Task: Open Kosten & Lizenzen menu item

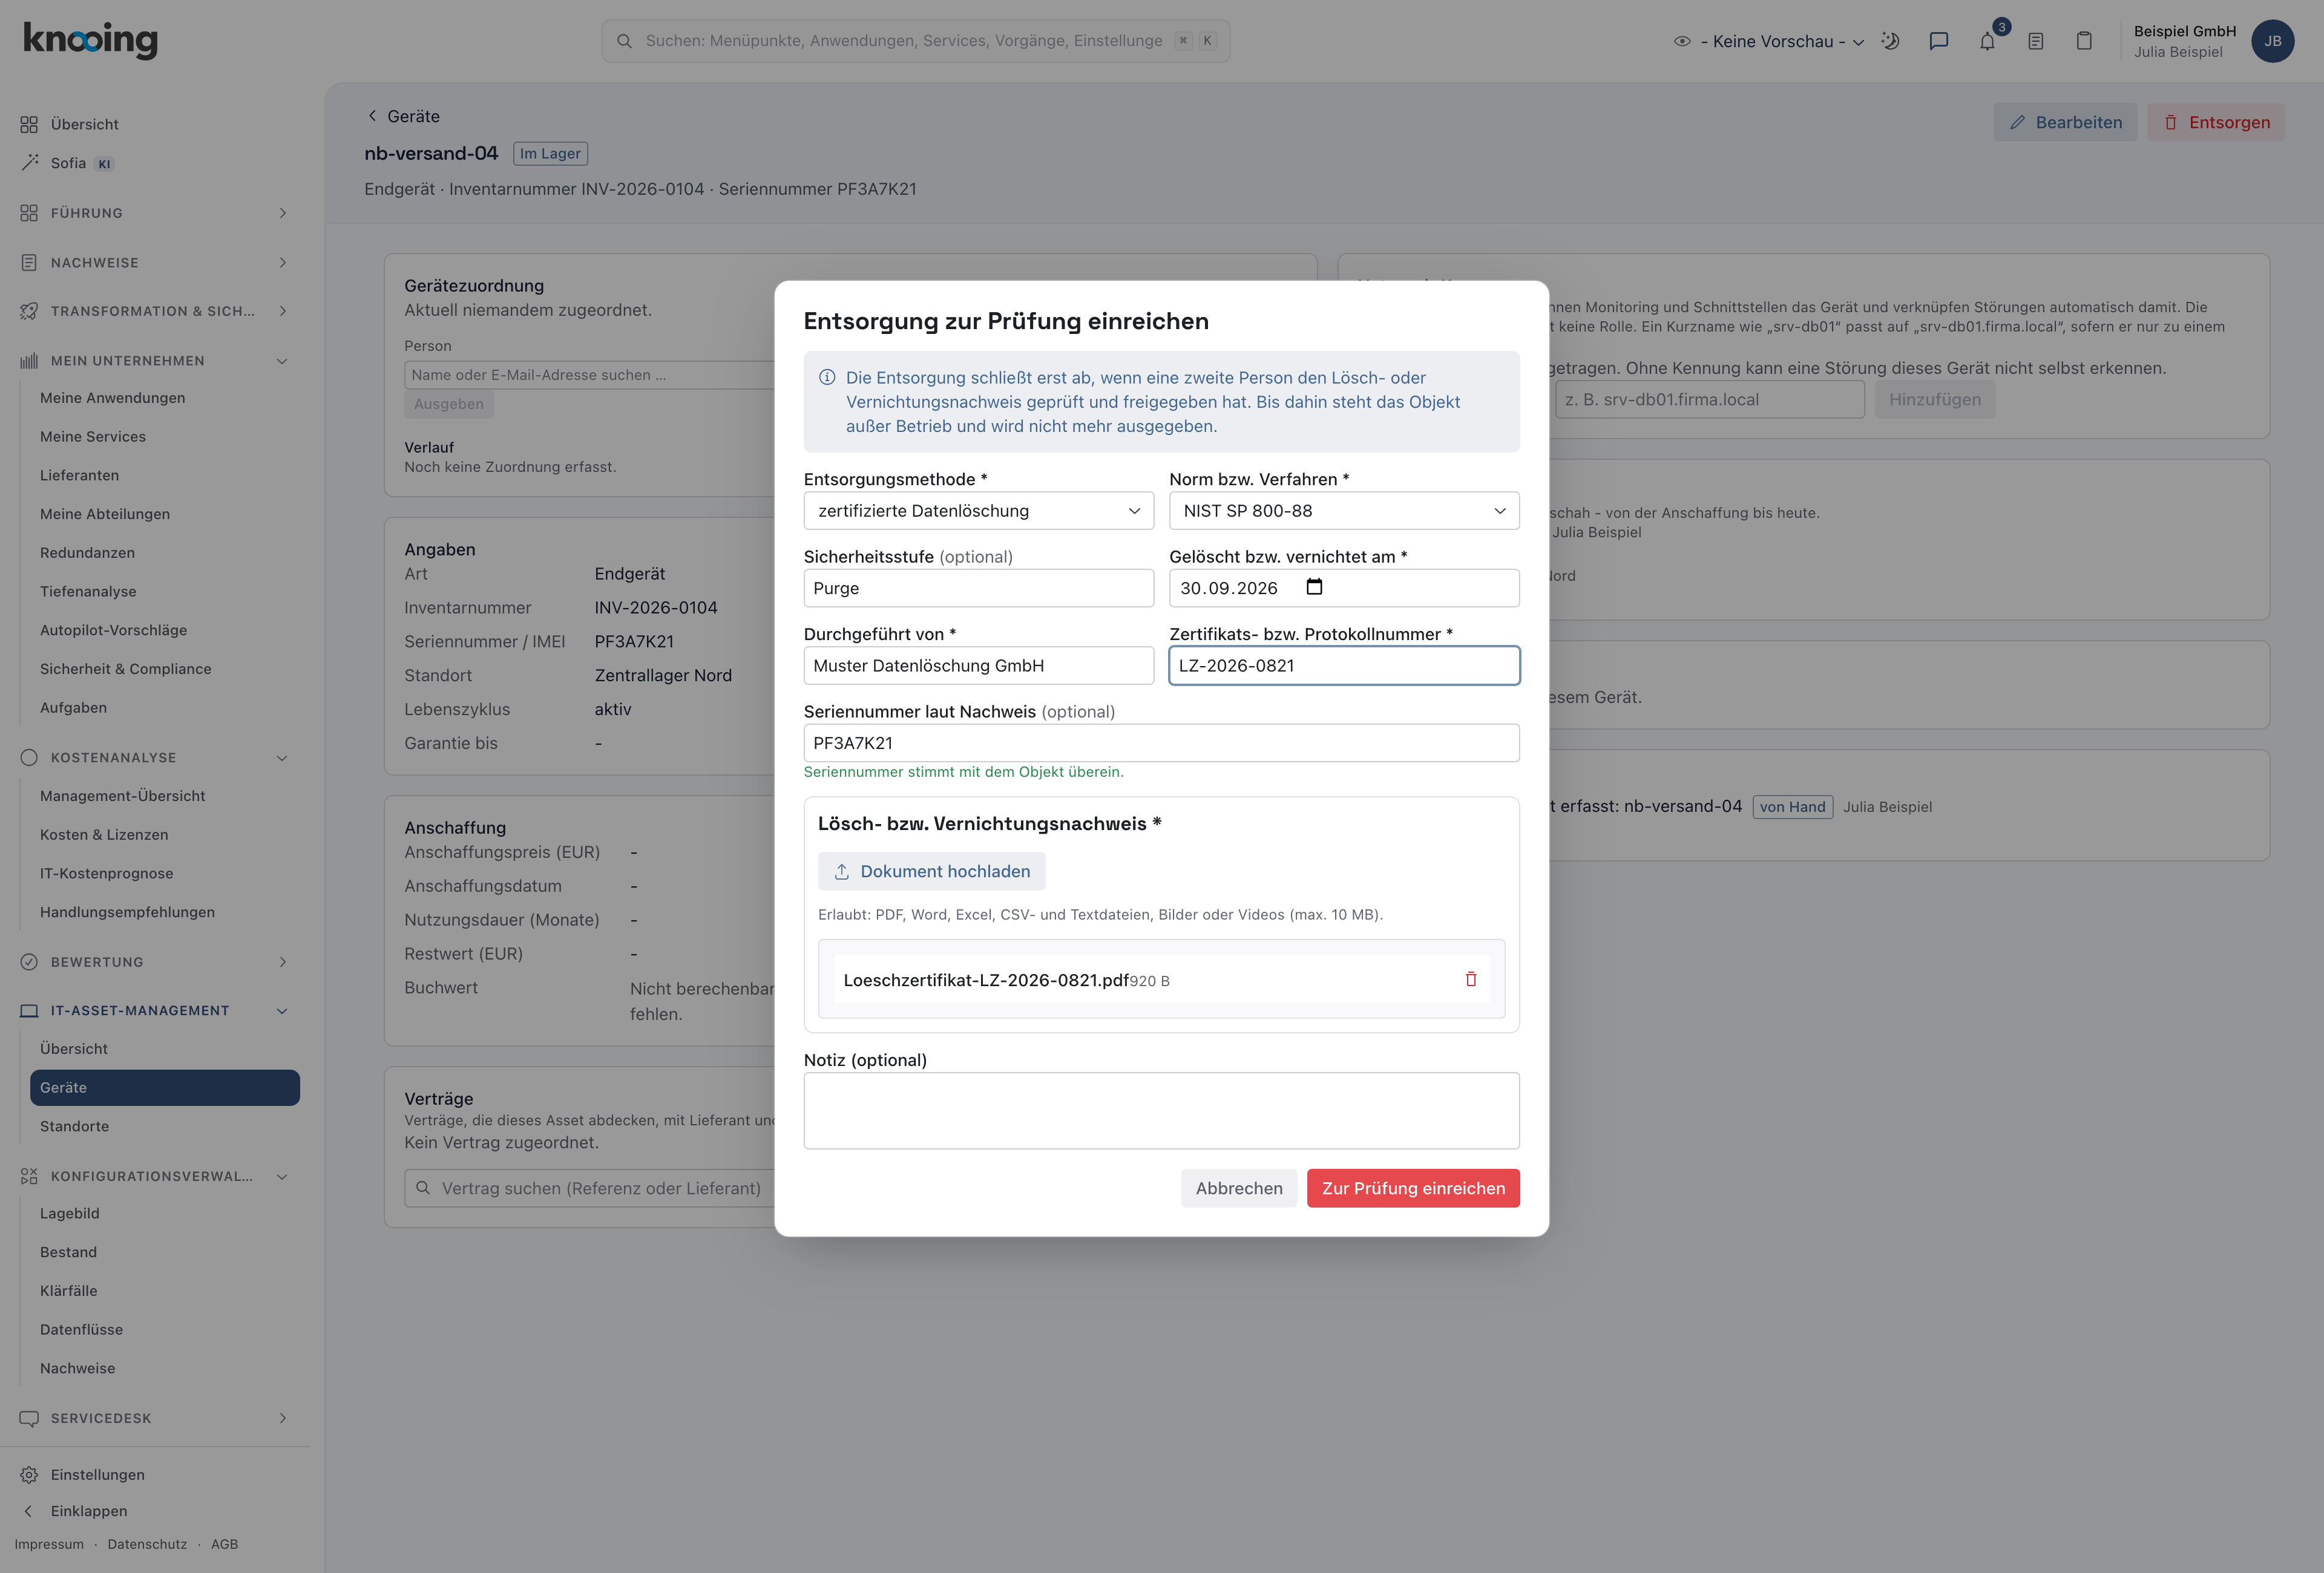Action: (104, 834)
